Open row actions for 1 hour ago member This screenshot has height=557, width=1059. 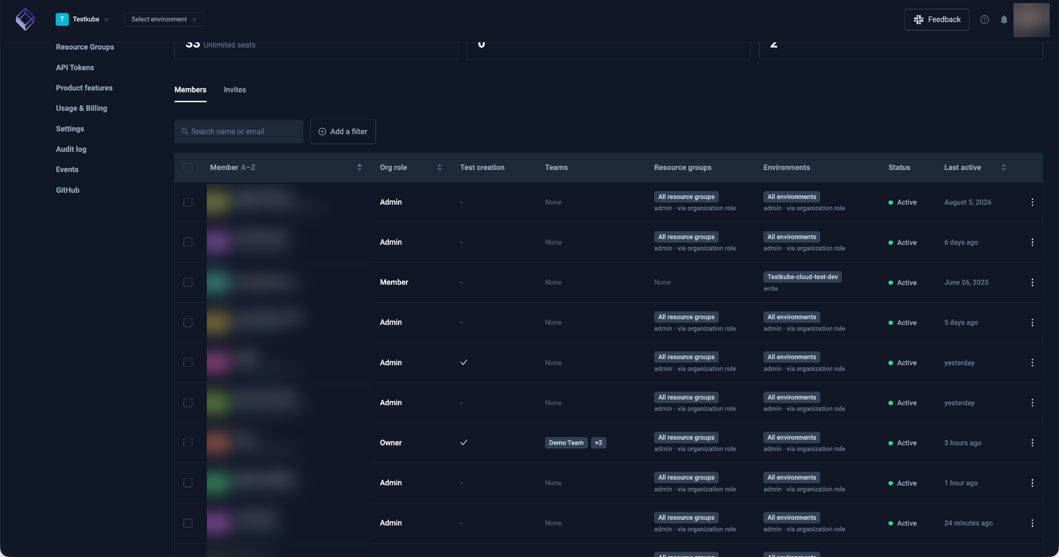click(x=1032, y=483)
